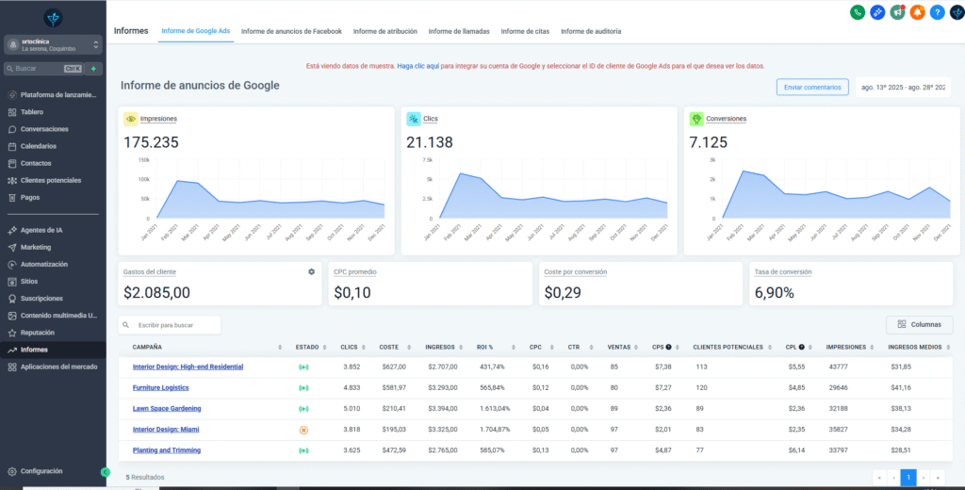Viewport: 965px width, 490px height.
Task: Open the date range picker
Action: (902, 87)
